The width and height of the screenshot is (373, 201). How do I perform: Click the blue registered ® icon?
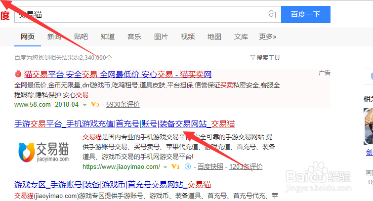click(188, 167)
